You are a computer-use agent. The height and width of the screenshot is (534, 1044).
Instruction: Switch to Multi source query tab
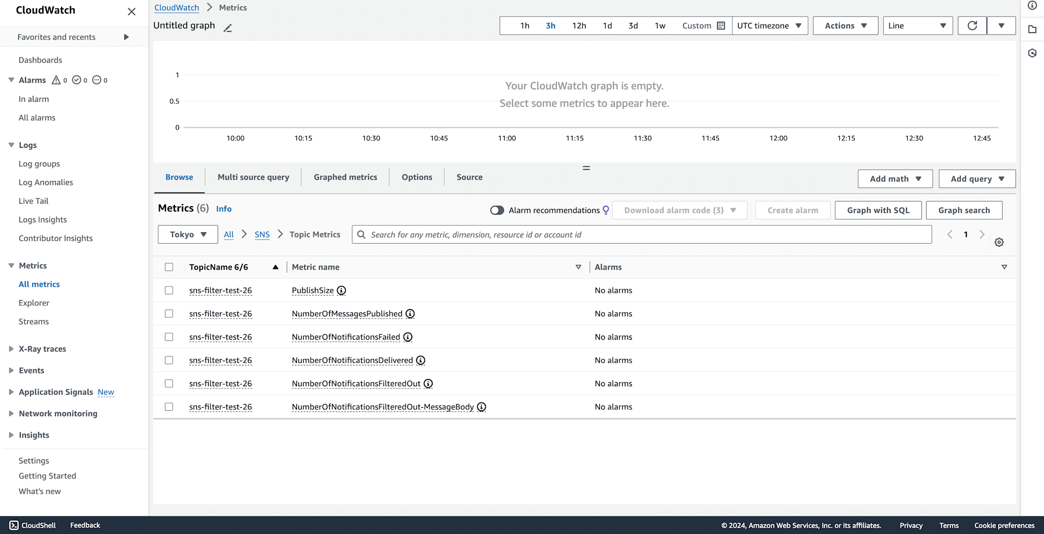[x=253, y=177]
